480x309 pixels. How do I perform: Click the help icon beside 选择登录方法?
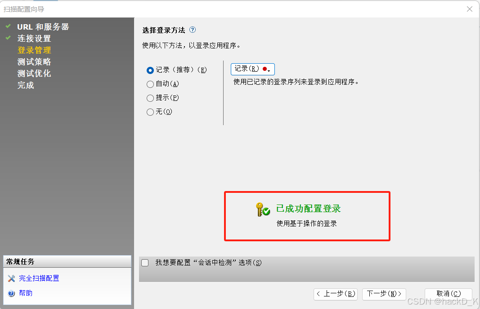point(193,30)
